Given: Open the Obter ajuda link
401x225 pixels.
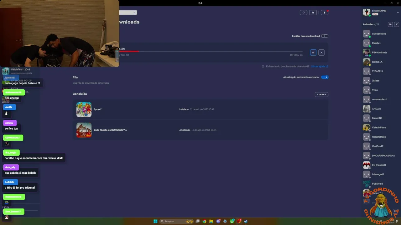Looking at the screenshot, I should [x=320, y=66].
